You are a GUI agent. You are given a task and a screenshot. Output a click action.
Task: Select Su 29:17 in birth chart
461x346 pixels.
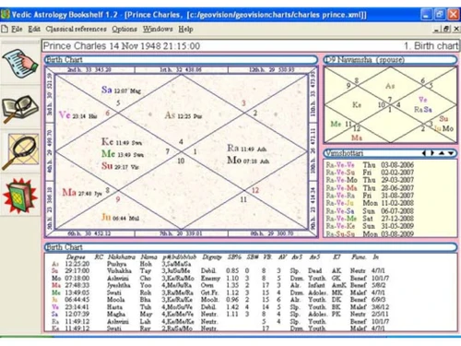tap(120, 166)
